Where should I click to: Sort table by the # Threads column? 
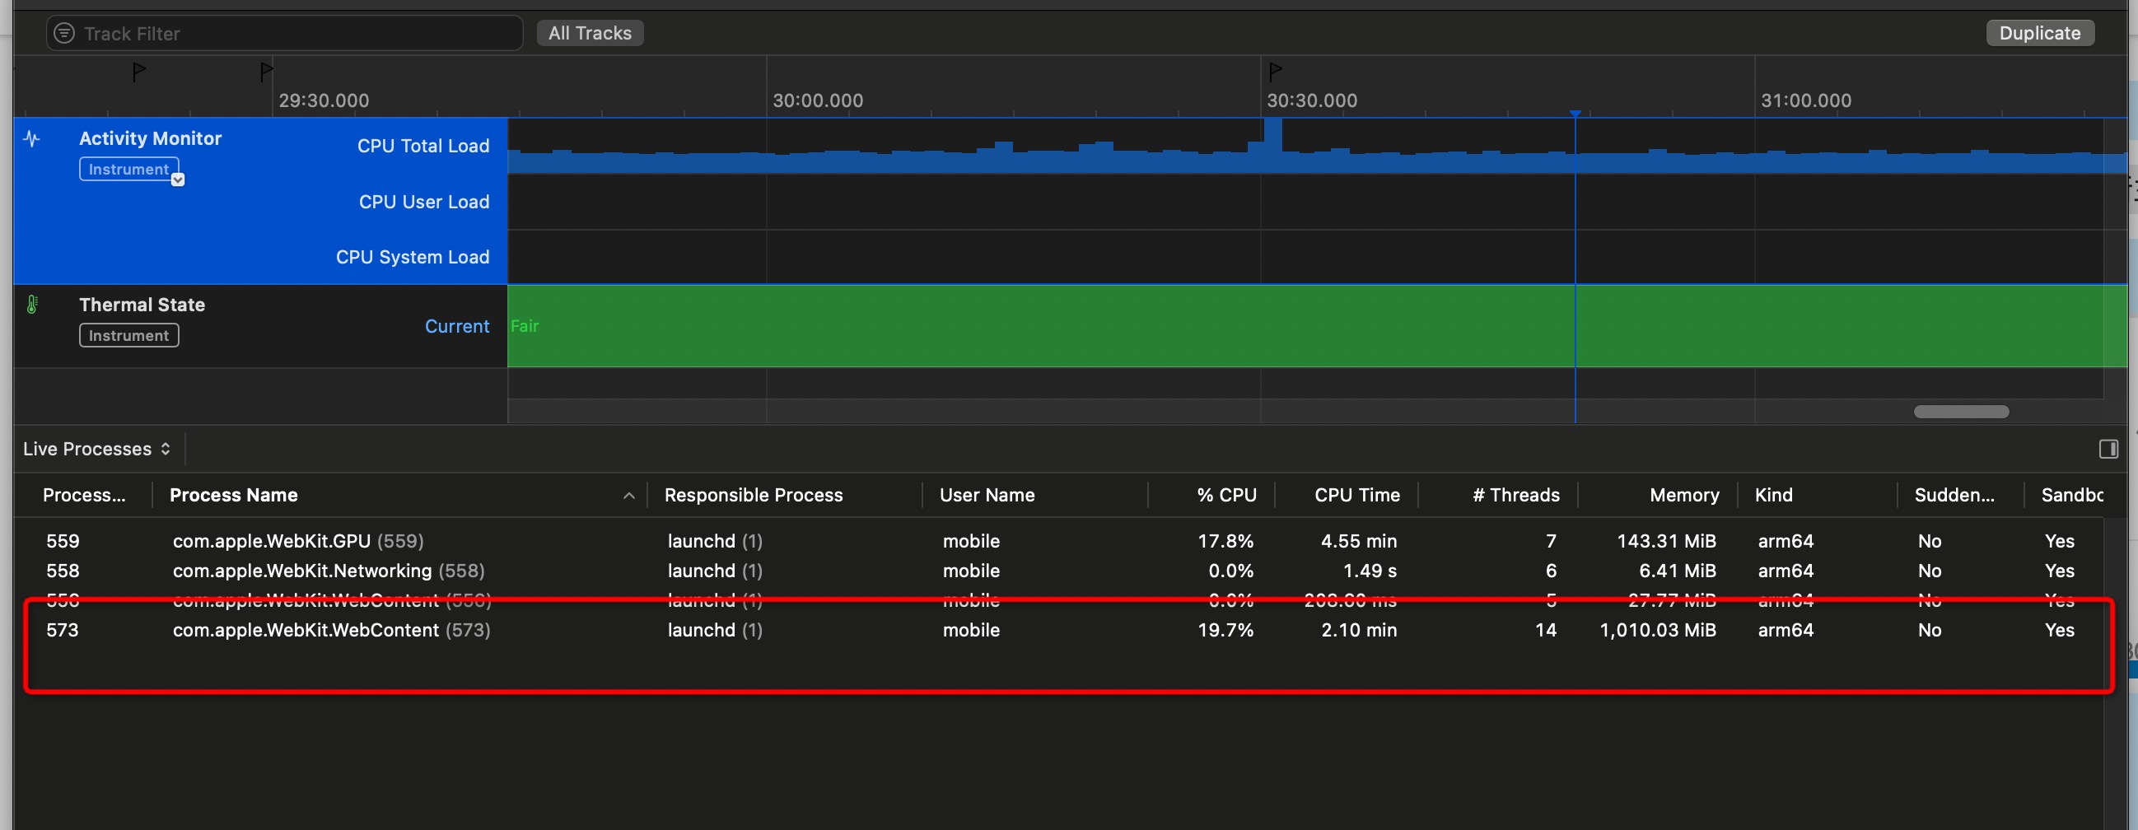pyautogui.click(x=1515, y=496)
